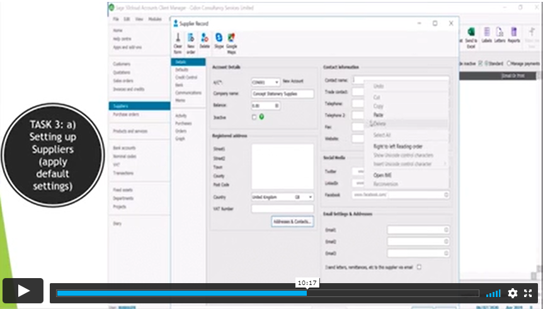
Task: Go to Projects in the navigation pane
Action: tap(120, 206)
